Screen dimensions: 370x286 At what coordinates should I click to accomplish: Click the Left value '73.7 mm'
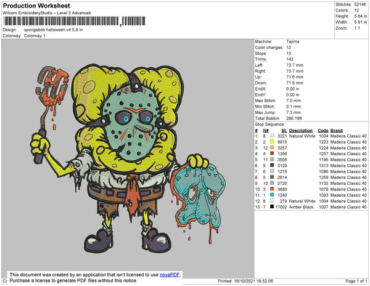pos(295,65)
